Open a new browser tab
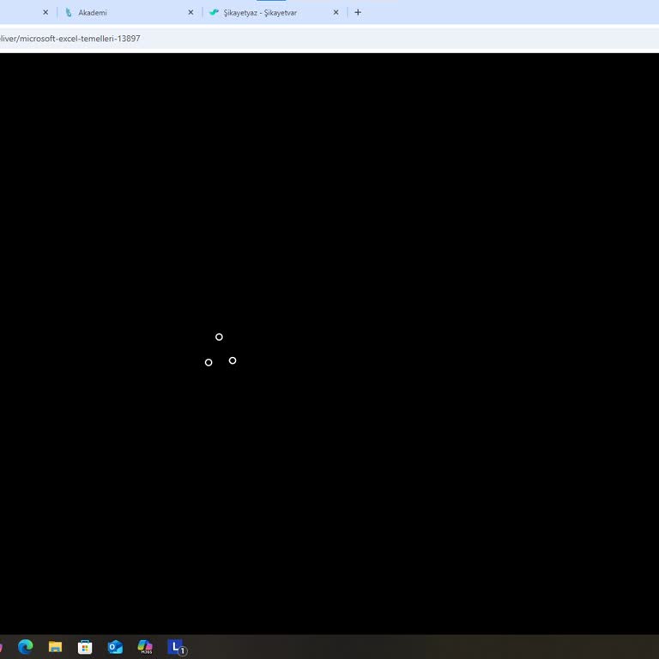659x659 pixels. pos(358,13)
